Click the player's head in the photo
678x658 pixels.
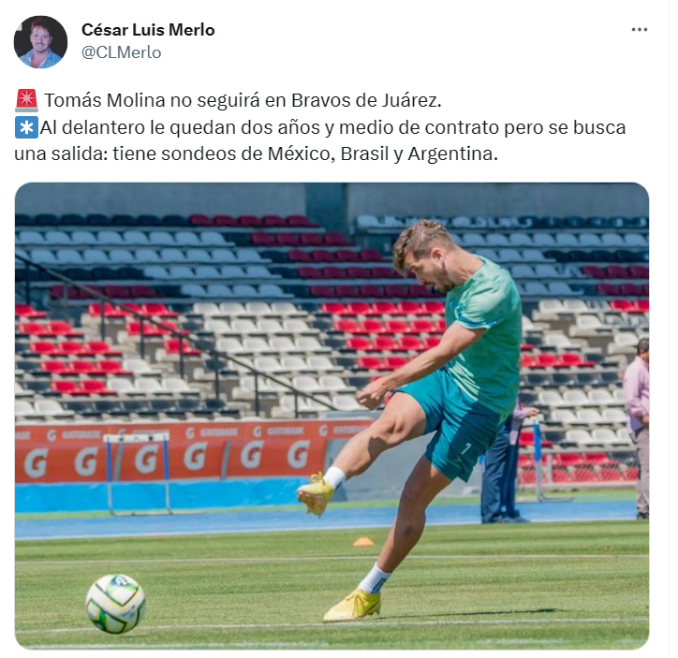click(423, 254)
